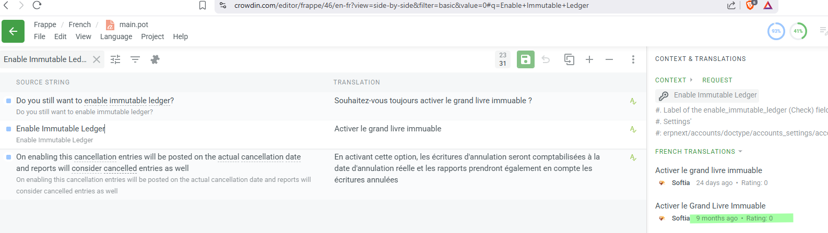Click the 93% translation progress circle
Screen dimensions: 828x233
pyautogui.click(x=776, y=31)
